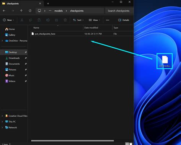
Task: Expand the This PC tree node
Action: coord(2,122)
